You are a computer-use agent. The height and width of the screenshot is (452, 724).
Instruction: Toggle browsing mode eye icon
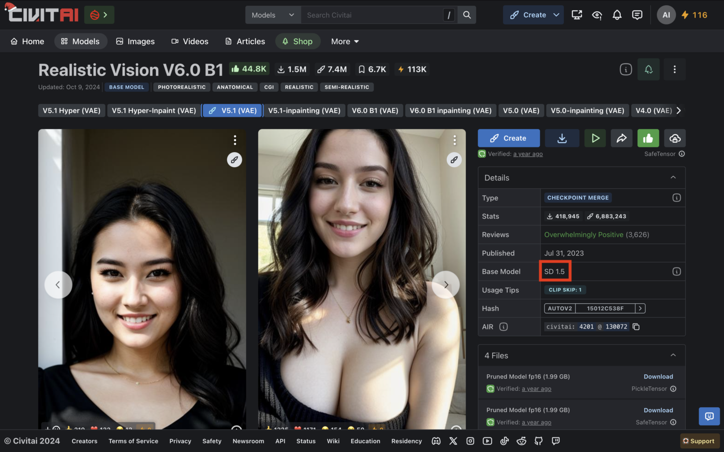(x=597, y=15)
